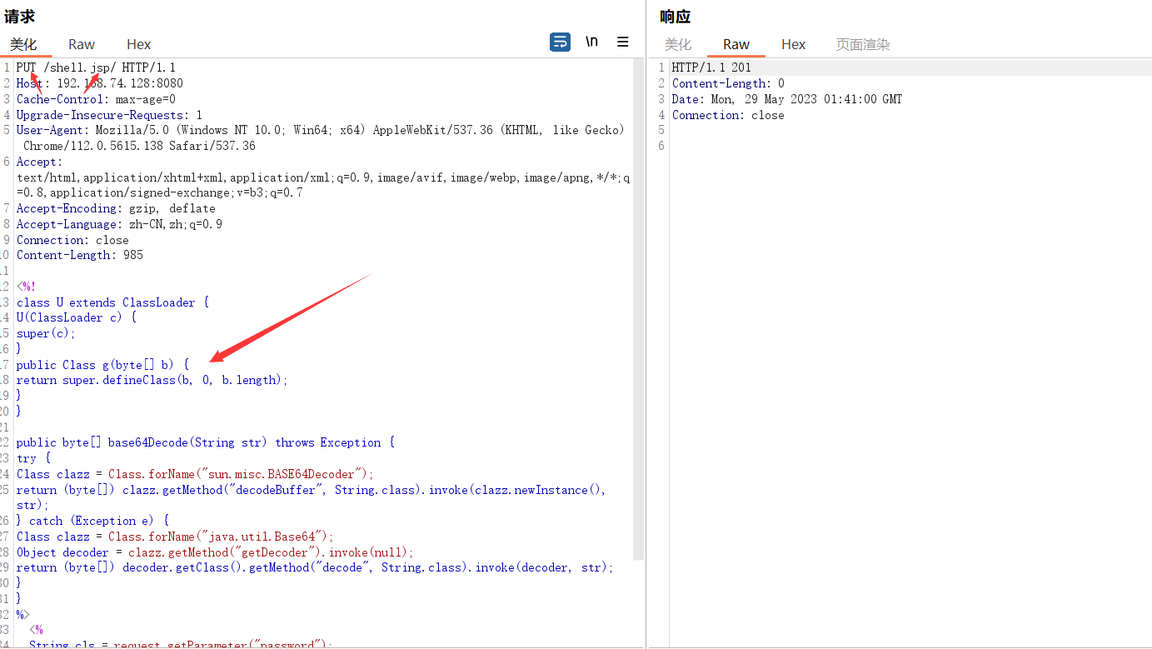
Task: Click the Chrome/112.0.5615.138 Safari line
Action: coord(139,146)
